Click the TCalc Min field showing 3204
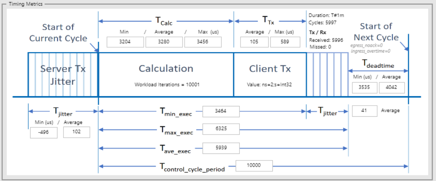 click(x=125, y=42)
